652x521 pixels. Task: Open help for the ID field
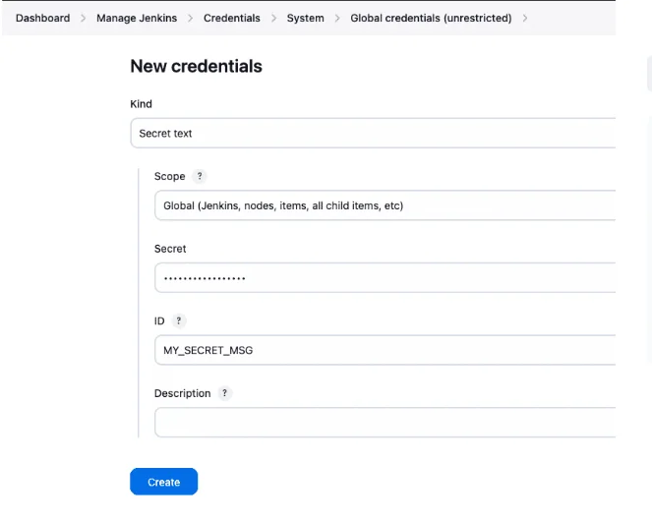click(179, 321)
